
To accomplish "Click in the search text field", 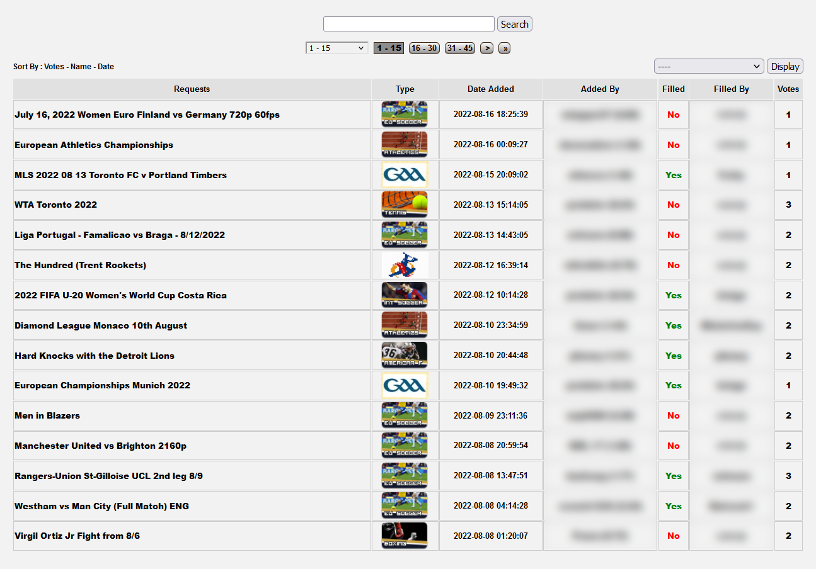I will (x=408, y=24).
